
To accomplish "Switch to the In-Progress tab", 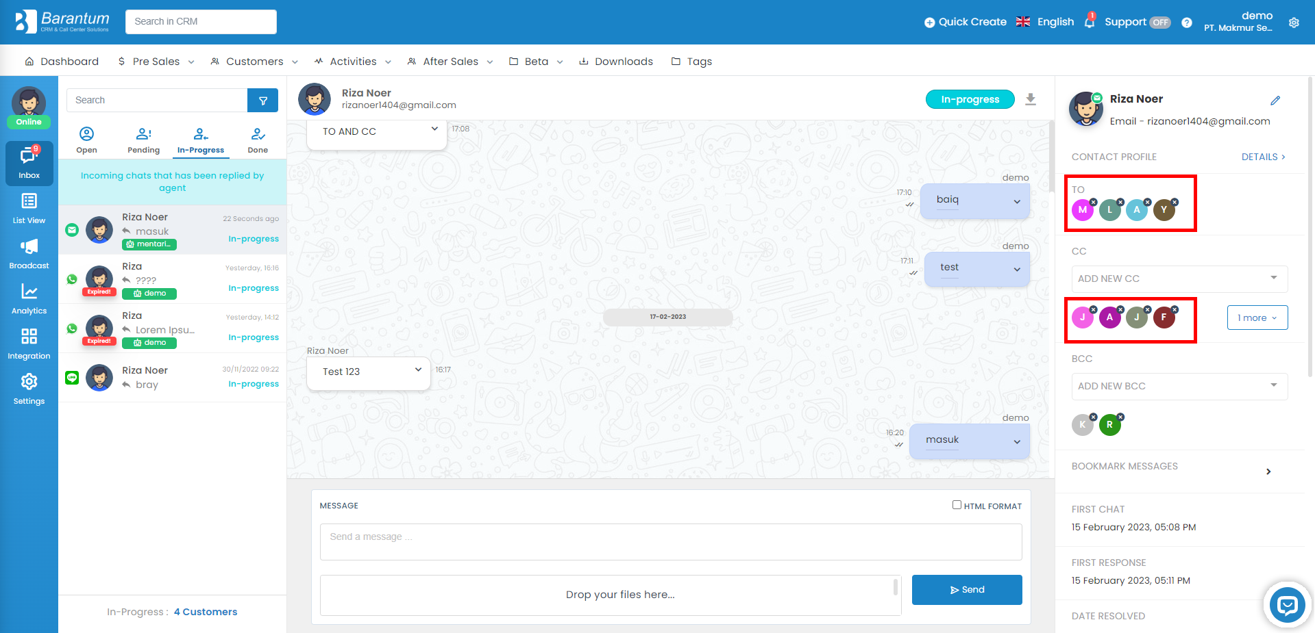I will 201,140.
